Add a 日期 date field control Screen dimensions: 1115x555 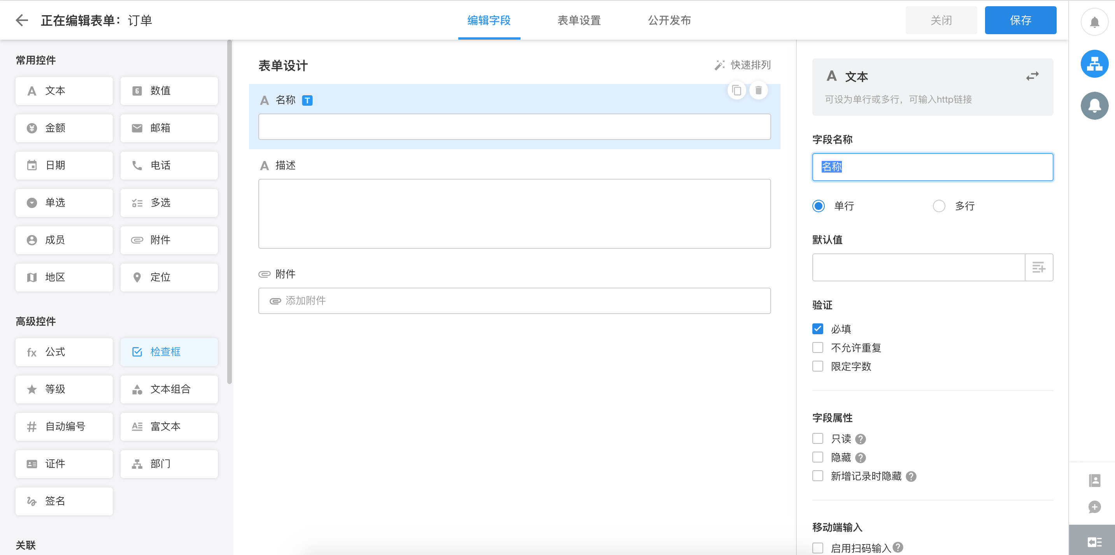64,165
